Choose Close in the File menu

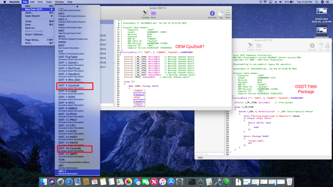[x=38, y=21]
